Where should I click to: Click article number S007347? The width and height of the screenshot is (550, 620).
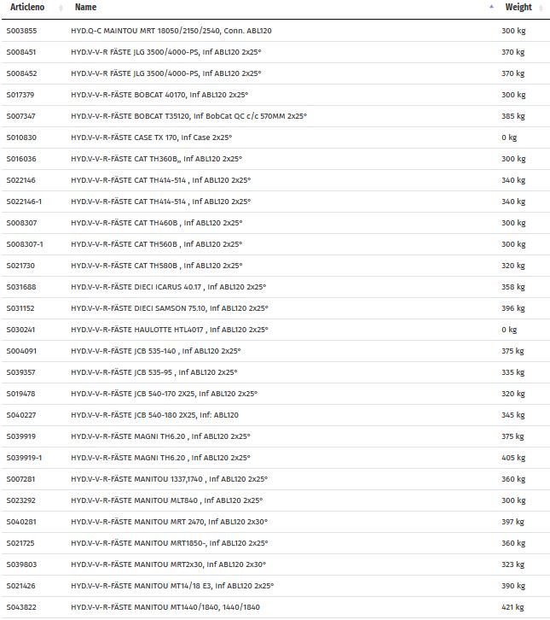coord(21,116)
